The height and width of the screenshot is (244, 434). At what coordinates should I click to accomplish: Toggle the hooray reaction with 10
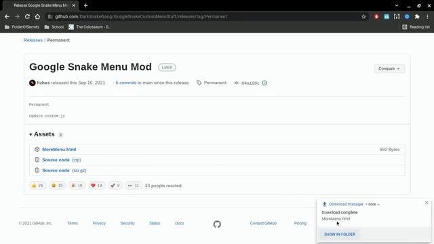(x=77, y=185)
